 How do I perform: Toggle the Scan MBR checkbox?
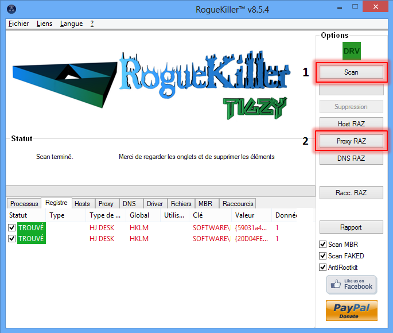[x=323, y=244]
